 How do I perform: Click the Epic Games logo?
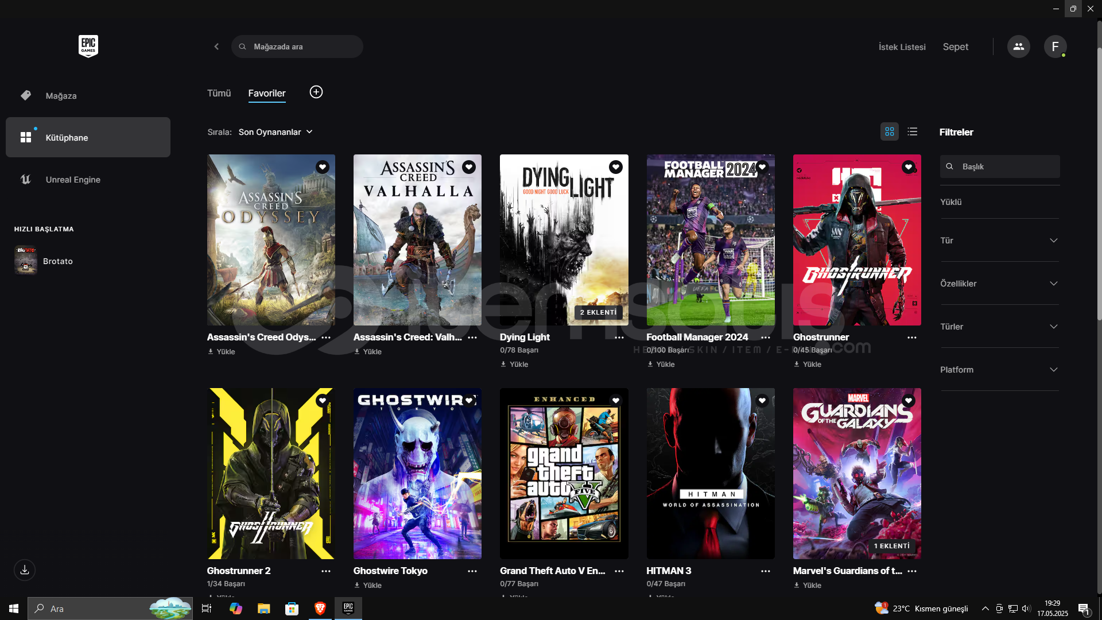[x=88, y=46]
